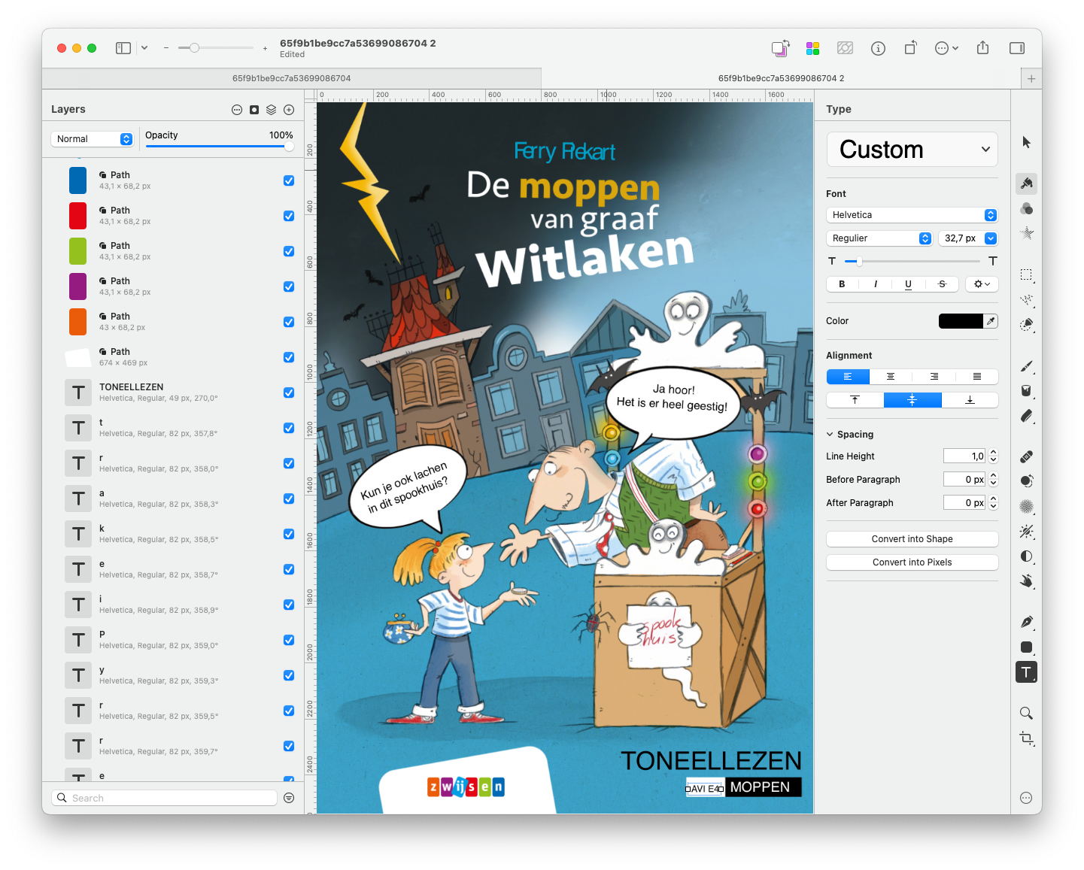Click the font size slider handle
Screen dimensions: 1084x870
[x=859, y=262]
